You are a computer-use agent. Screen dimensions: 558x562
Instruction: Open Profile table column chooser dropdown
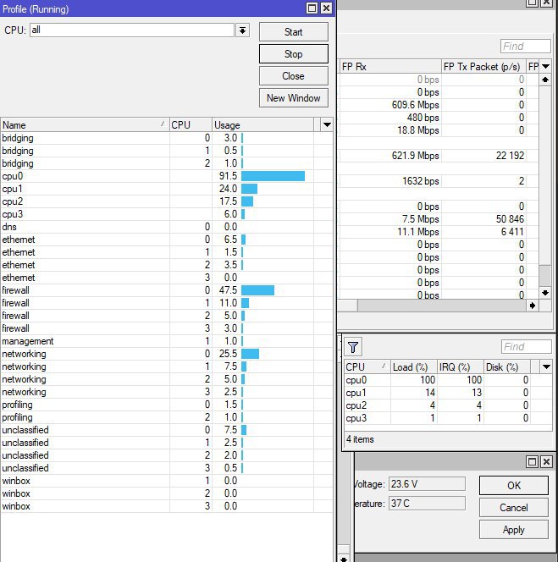pos(327,124)
